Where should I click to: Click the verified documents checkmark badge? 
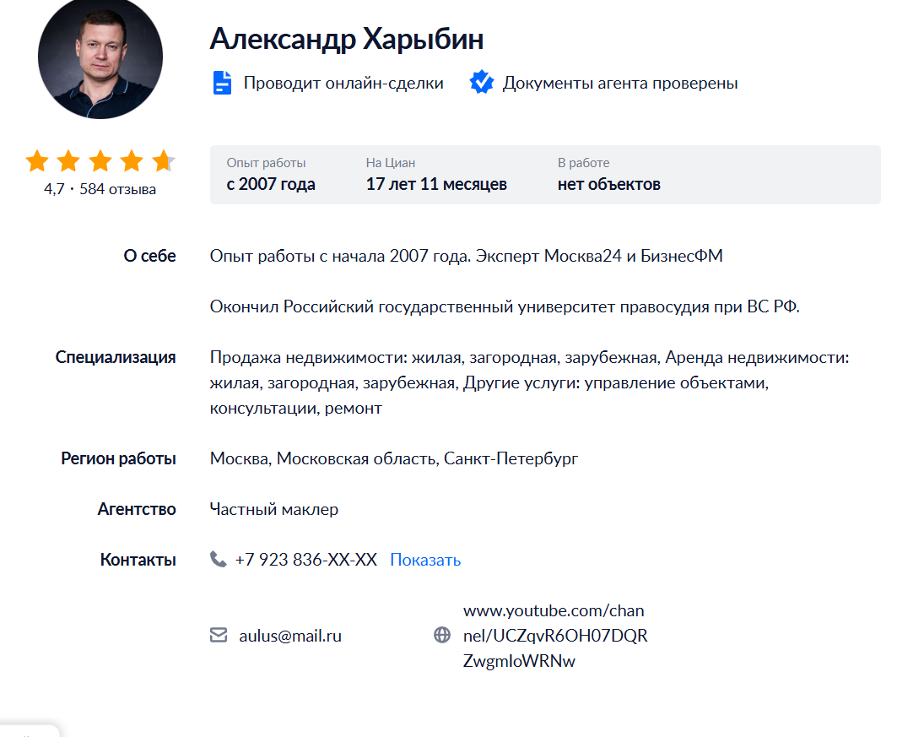pos(482,83)
